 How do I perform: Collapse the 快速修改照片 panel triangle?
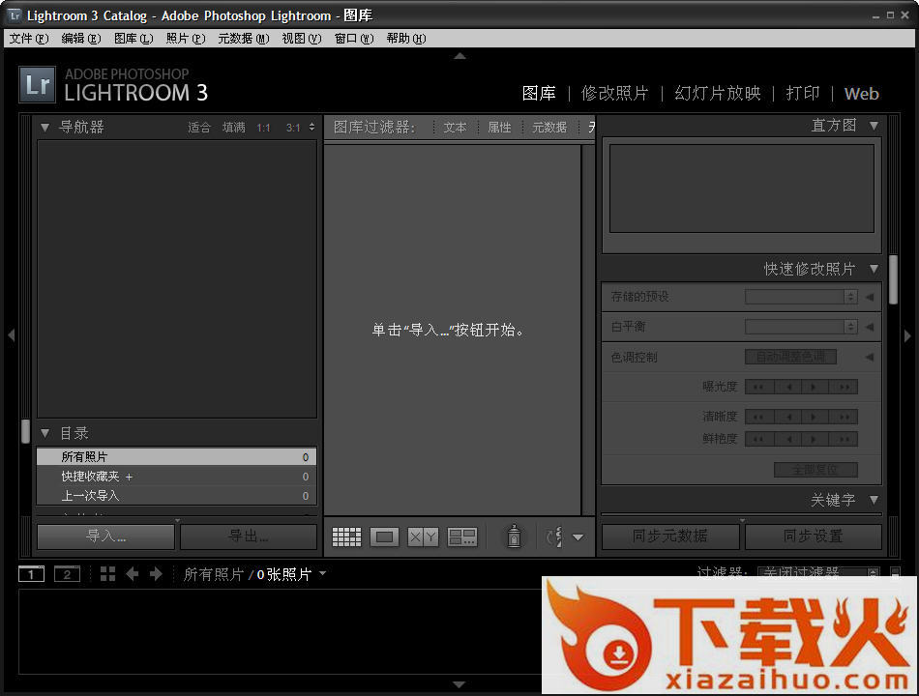tap(874, 269)
